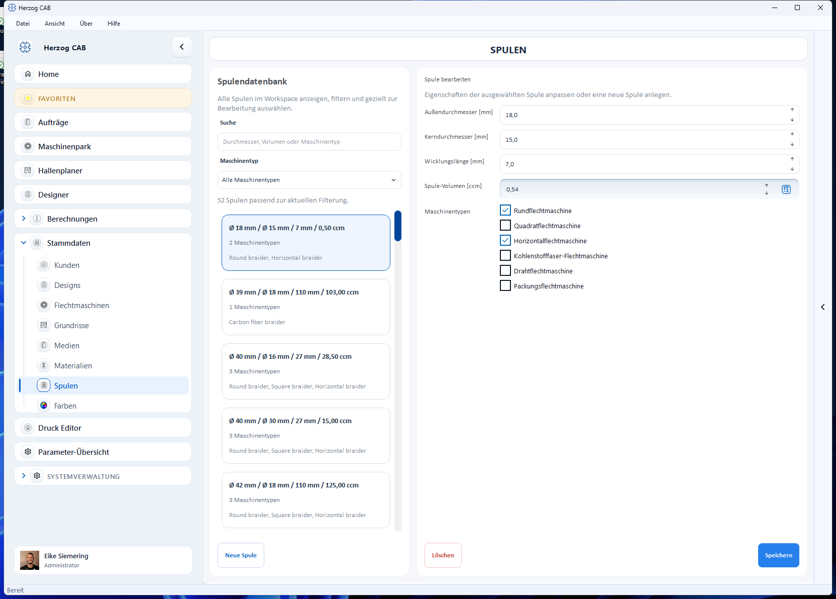Increase the Kerndurchmesser value
836x599 pixels.
[x=792, y=135]
